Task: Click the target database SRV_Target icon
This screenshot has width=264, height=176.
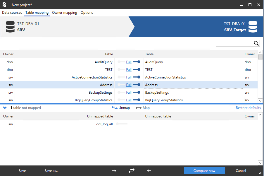Action: [253, 27]
